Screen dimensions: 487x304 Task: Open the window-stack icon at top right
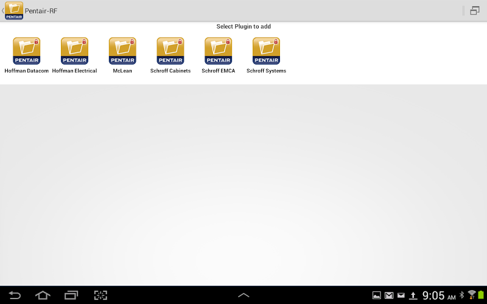tap(475, 10)
